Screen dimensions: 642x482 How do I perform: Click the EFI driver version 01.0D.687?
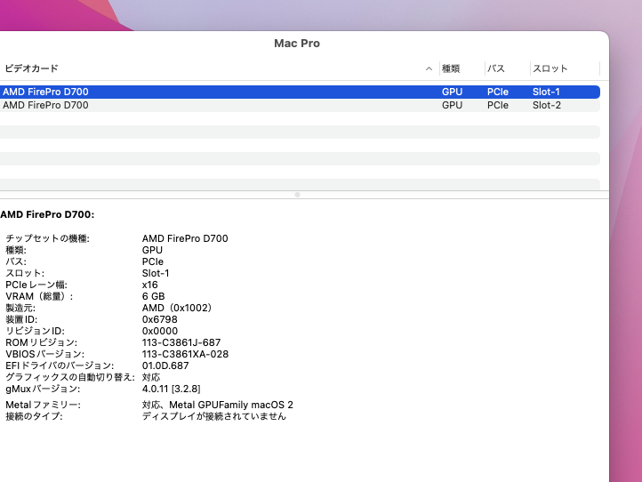point(165,366)
